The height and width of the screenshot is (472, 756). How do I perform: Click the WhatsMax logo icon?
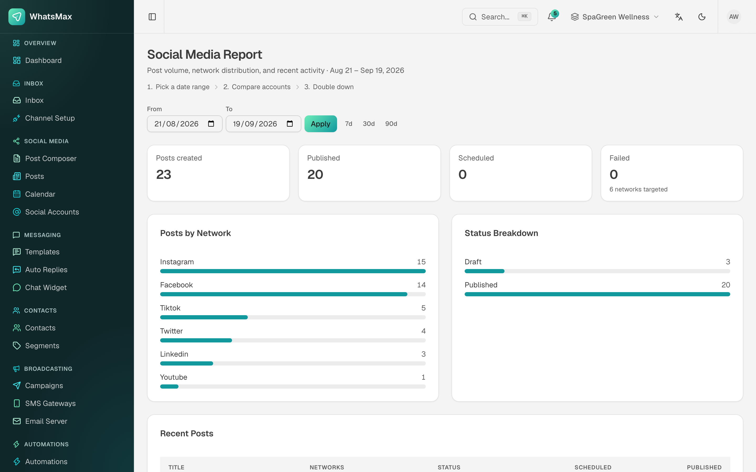pos(17,17)
